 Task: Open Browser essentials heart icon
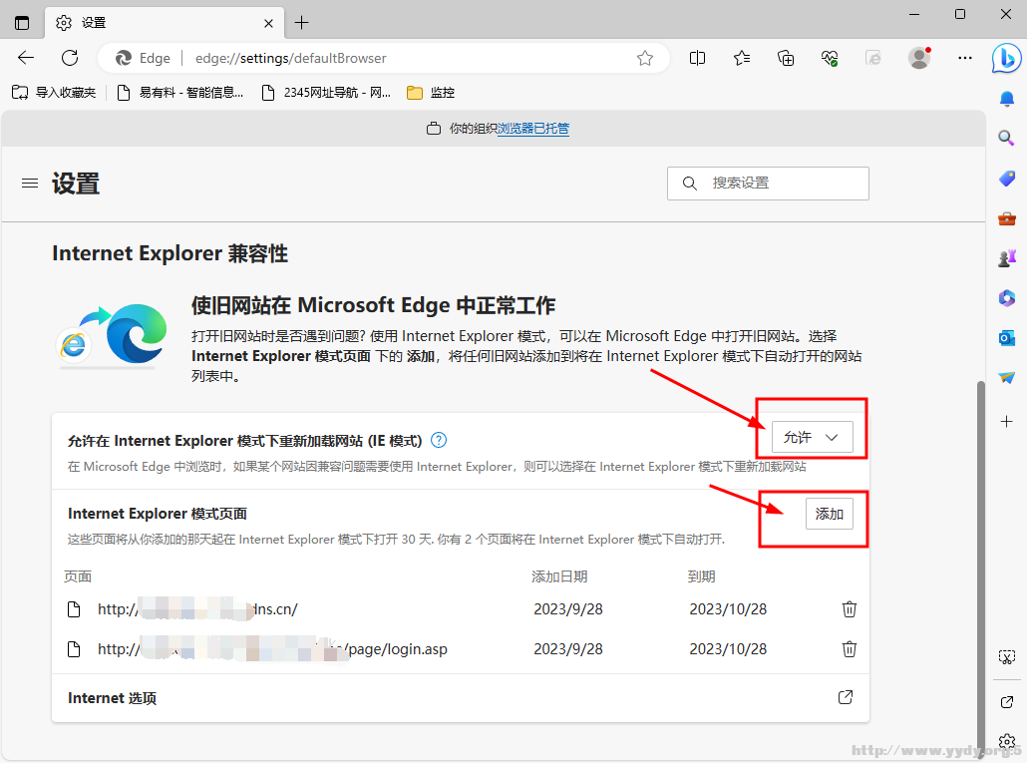[830, 58]
